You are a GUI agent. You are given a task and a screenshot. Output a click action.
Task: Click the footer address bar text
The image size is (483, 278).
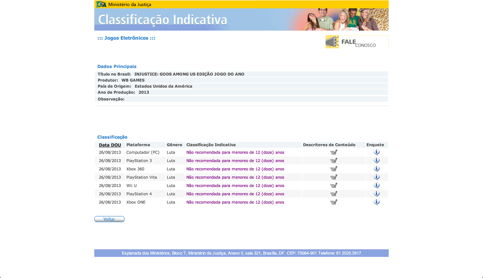click(x=241, y=253)
